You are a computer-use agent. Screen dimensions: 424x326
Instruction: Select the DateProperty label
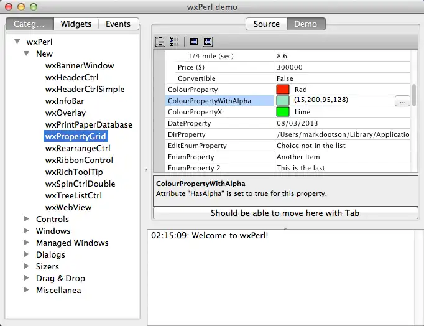click(x=189, y=123)
